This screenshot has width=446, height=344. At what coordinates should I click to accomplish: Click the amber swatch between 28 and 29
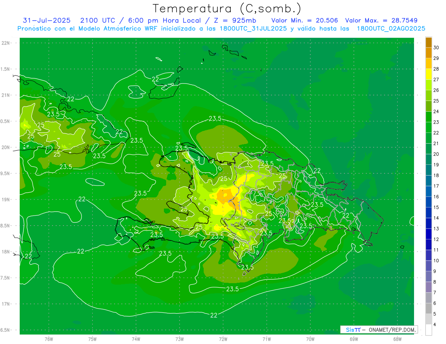tap(429, 63)
